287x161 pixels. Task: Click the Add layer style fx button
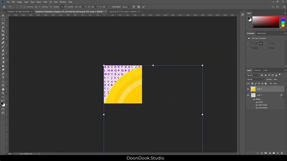[x=262, y=153]
